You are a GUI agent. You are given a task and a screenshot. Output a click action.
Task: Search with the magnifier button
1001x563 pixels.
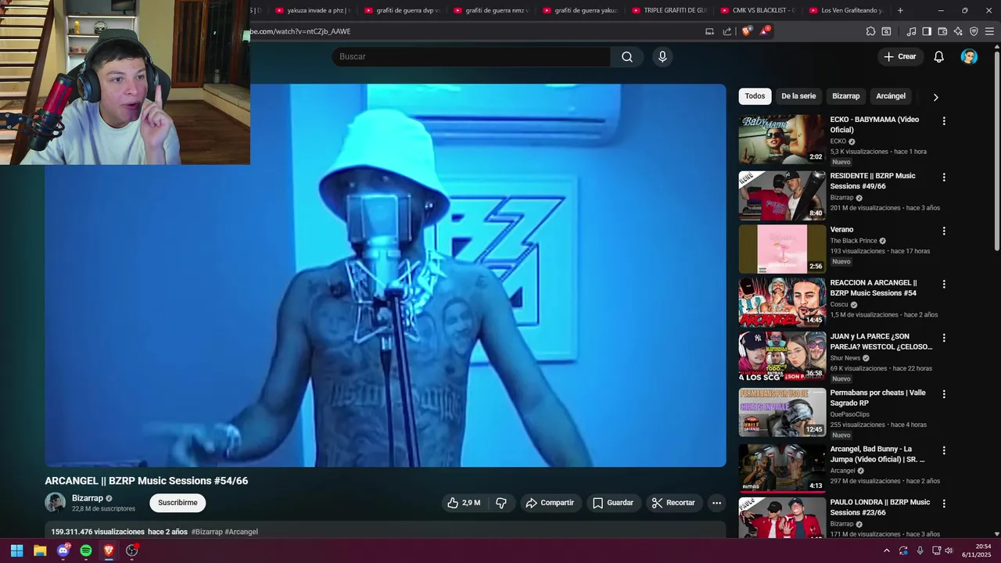point(627,56)
